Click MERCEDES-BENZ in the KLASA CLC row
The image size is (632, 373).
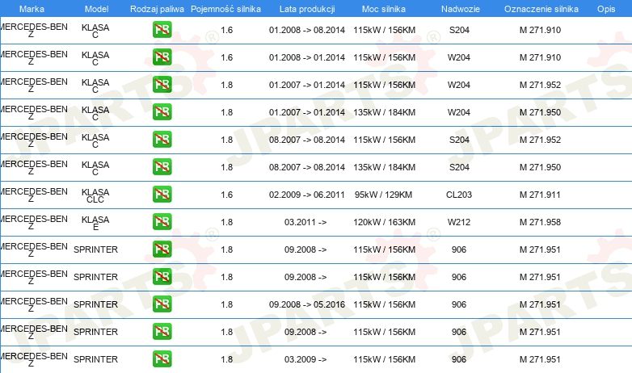[x=34, y=195]
